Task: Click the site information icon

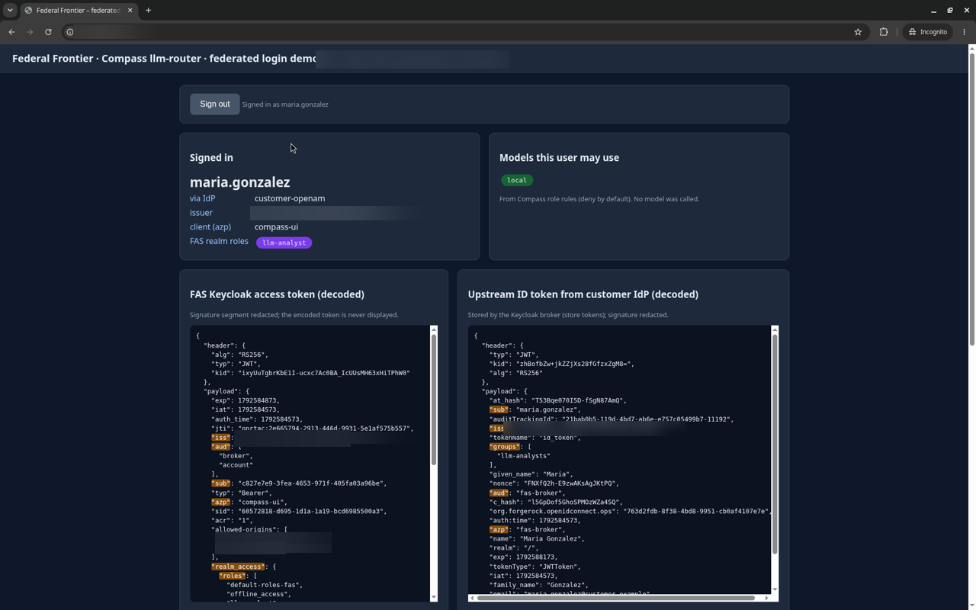Action: pos(70,32)
